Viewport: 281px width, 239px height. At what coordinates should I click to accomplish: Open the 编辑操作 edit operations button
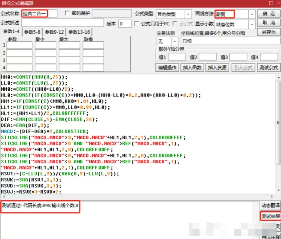[x=167, y=68]
